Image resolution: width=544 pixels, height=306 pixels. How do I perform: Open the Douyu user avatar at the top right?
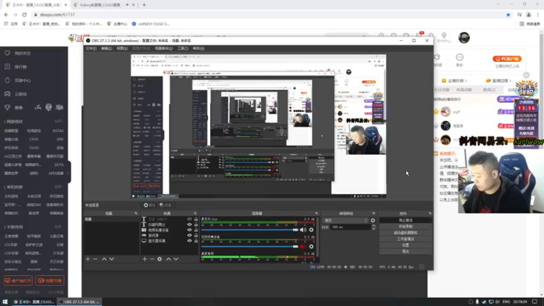click(x=464, y=37)
